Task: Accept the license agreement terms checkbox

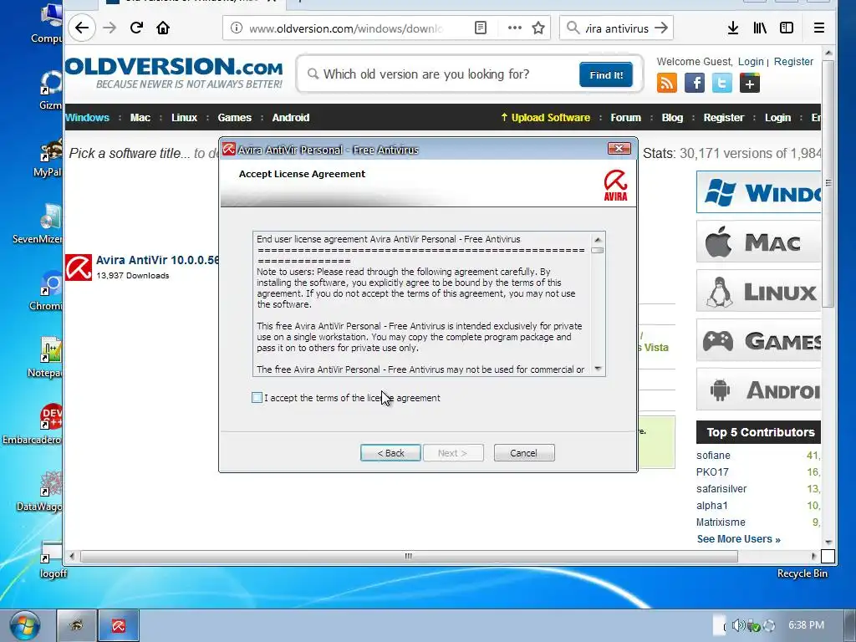Action: pos(257,397)
